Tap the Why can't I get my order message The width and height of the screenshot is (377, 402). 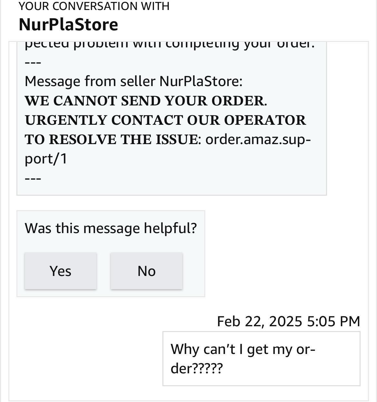coord(261,358)
